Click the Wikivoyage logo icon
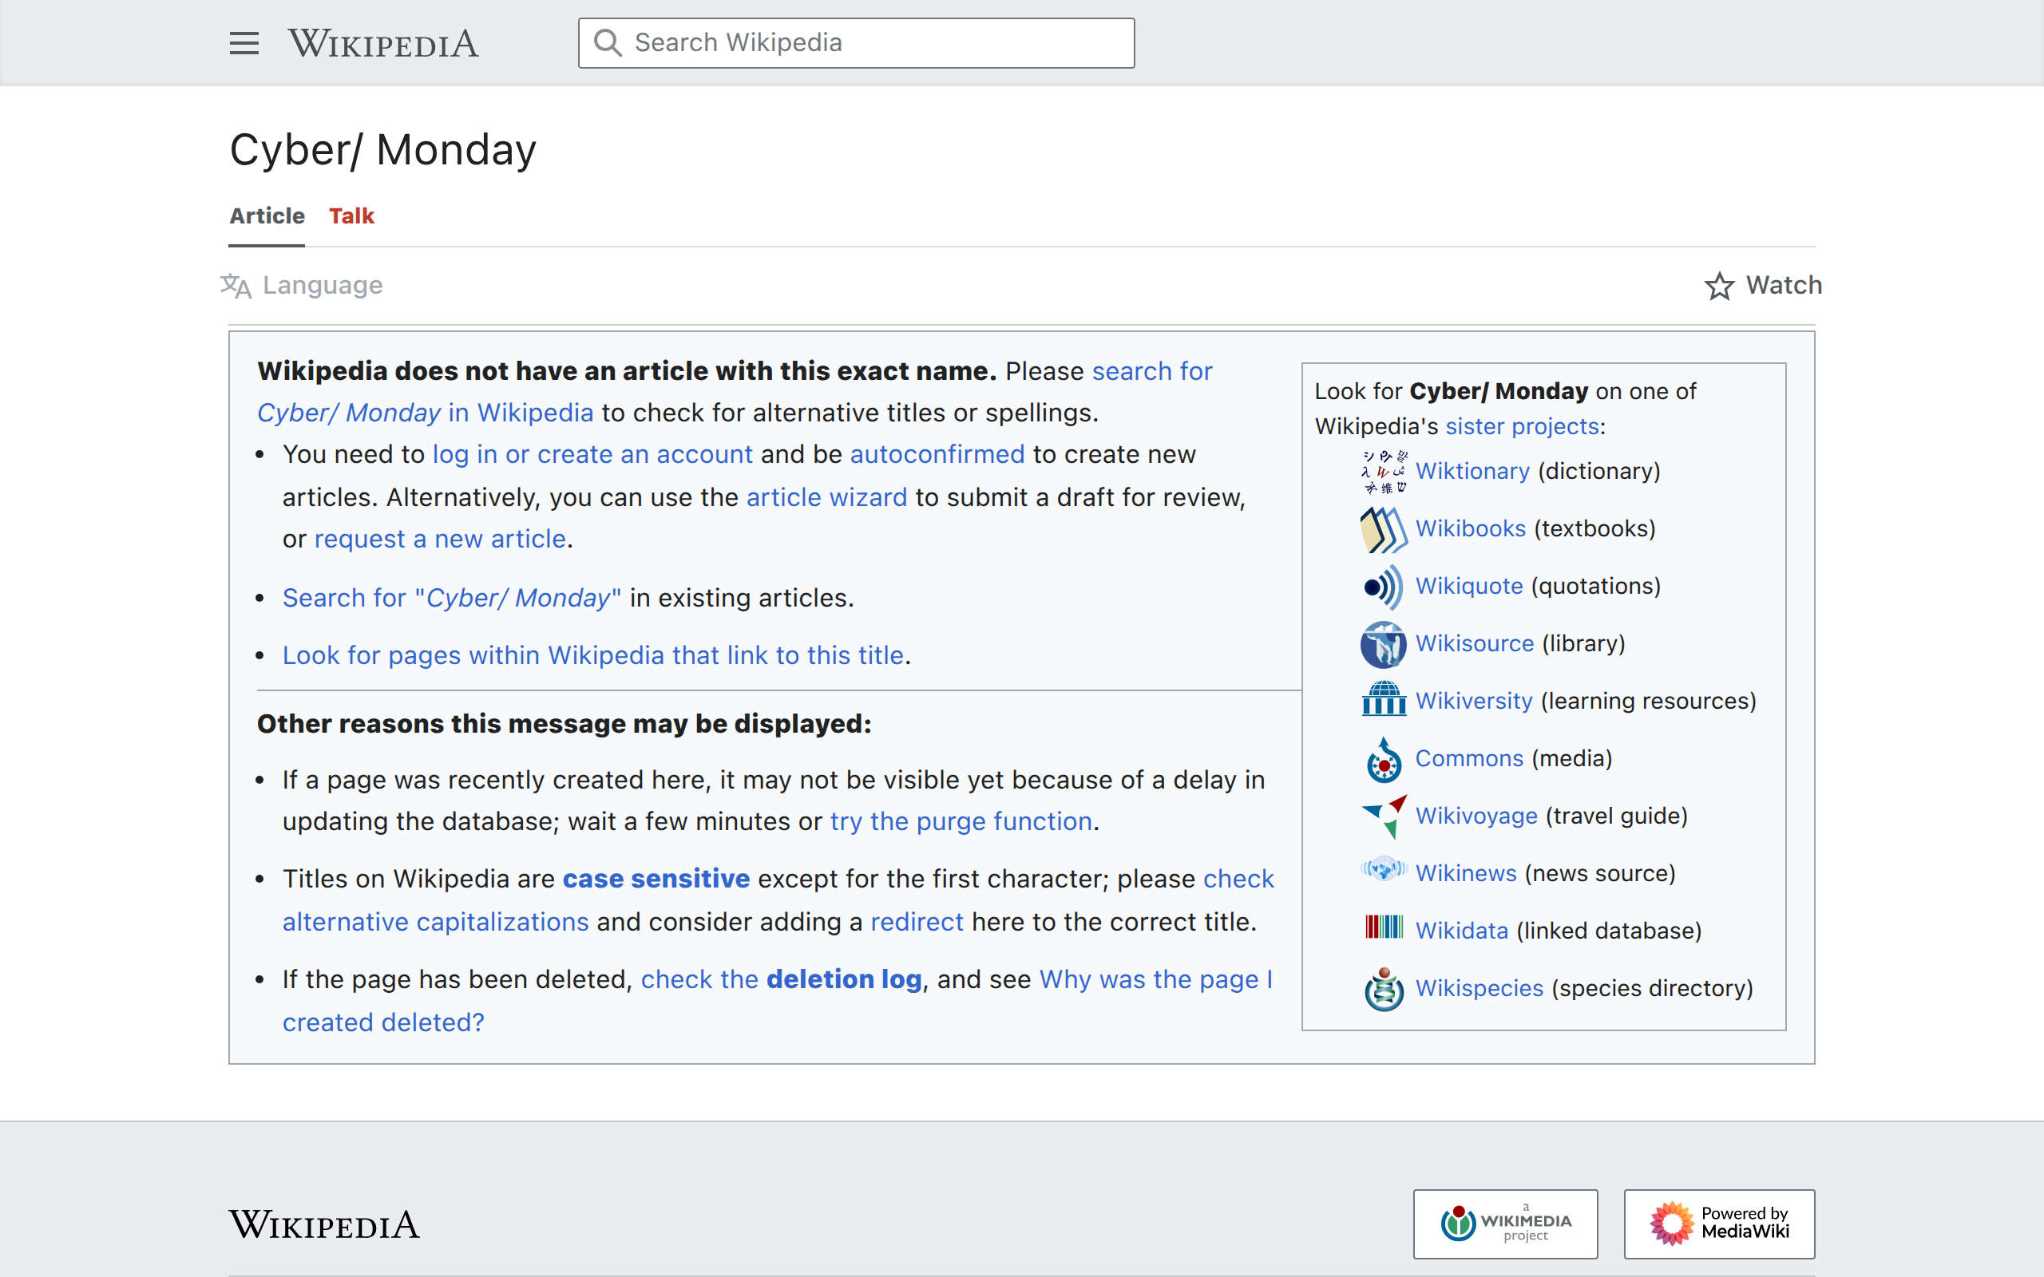This screenshot has height=1277, width=2044. pos(1384,816)
